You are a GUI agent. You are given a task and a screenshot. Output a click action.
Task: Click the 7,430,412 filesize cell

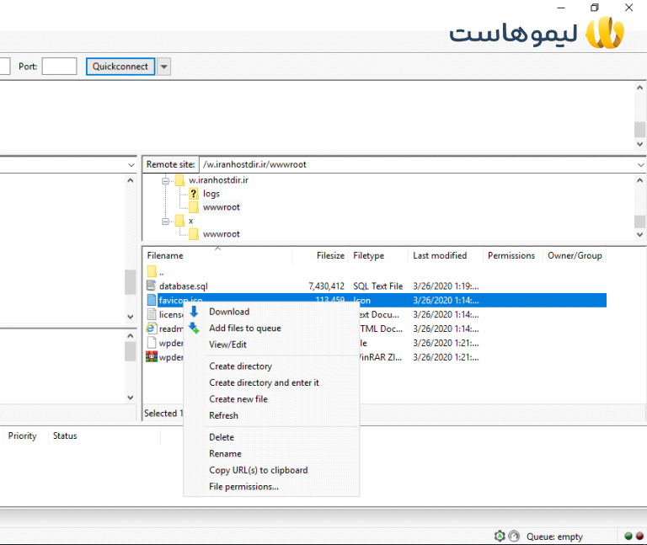(326, 286)
